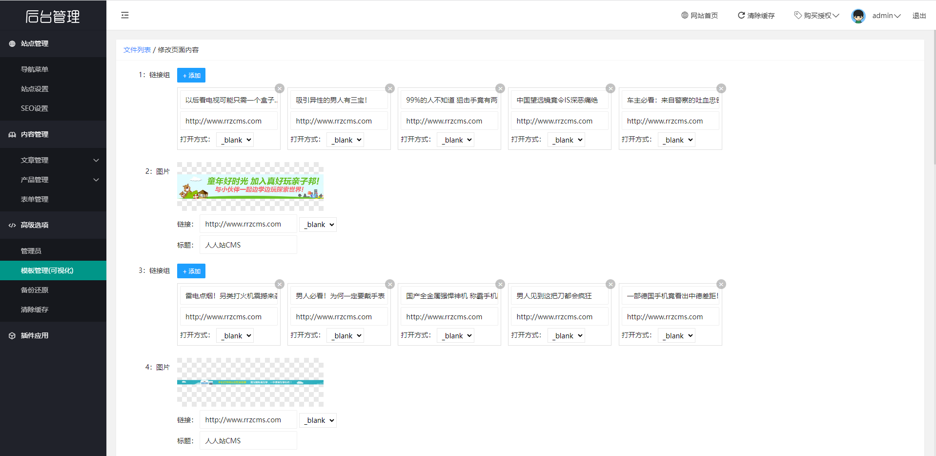The image size is (936, 456).
Task: Open the 表单管理 menu item
Action: click(53, 199)
